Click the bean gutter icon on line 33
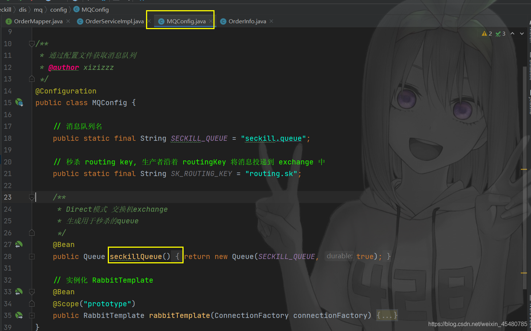The image size is (531, 331). [x=19, y=292]
